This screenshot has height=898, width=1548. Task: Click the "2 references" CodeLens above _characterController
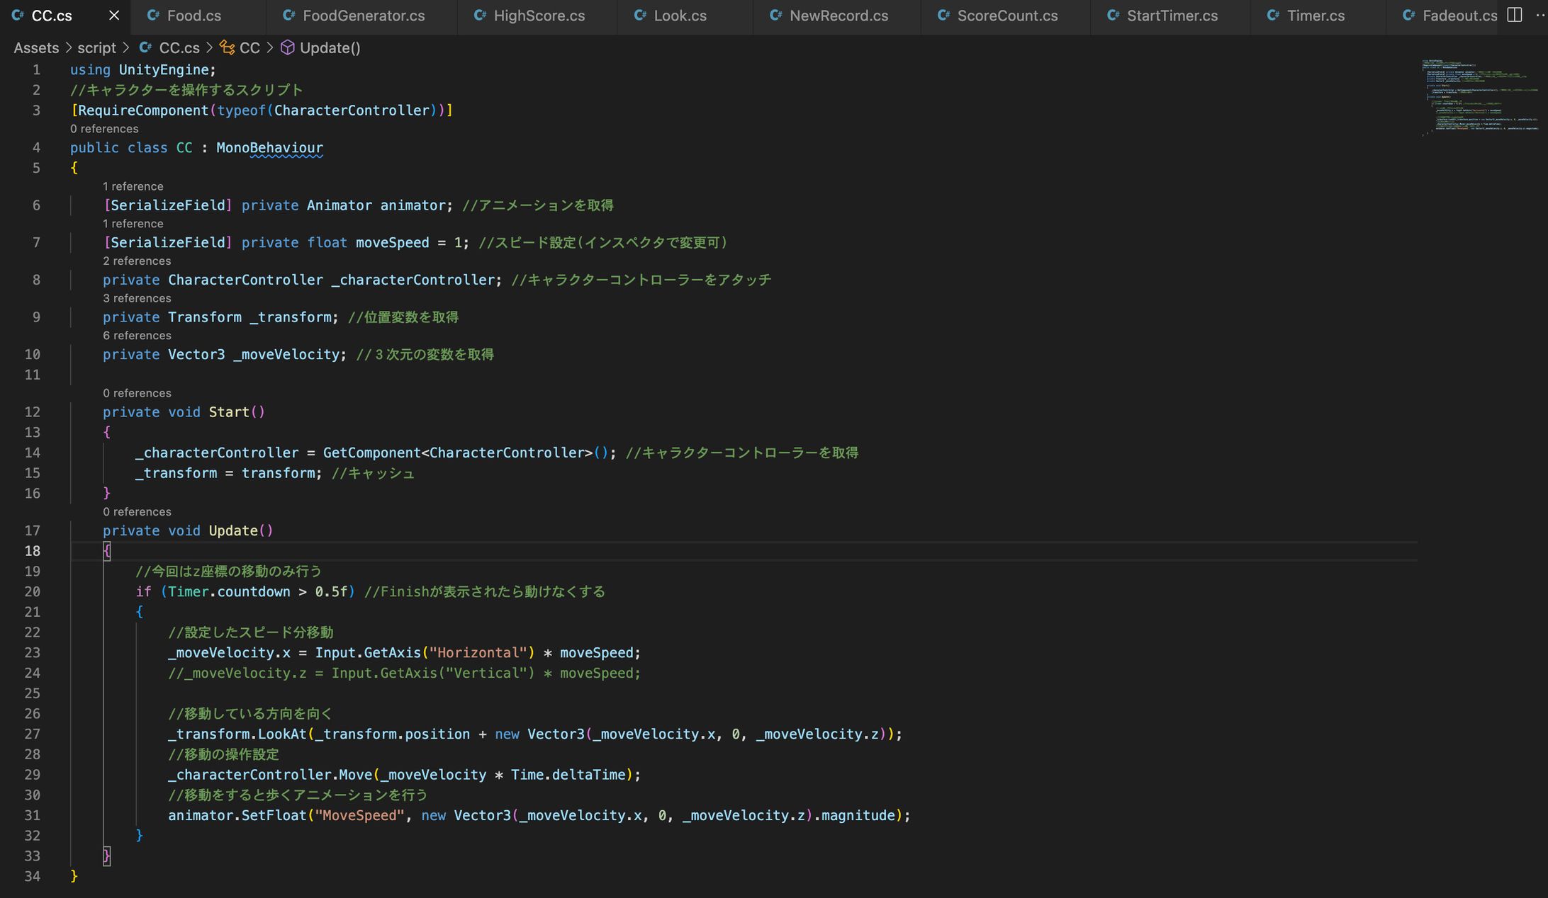tap(137, 261)
